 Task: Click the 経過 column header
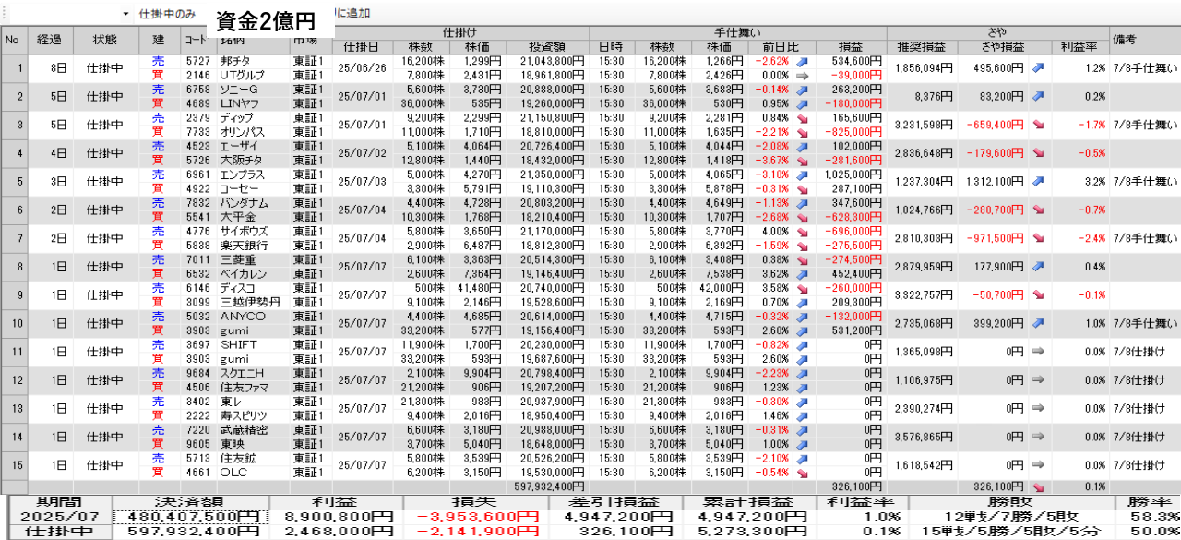(49, 40)
